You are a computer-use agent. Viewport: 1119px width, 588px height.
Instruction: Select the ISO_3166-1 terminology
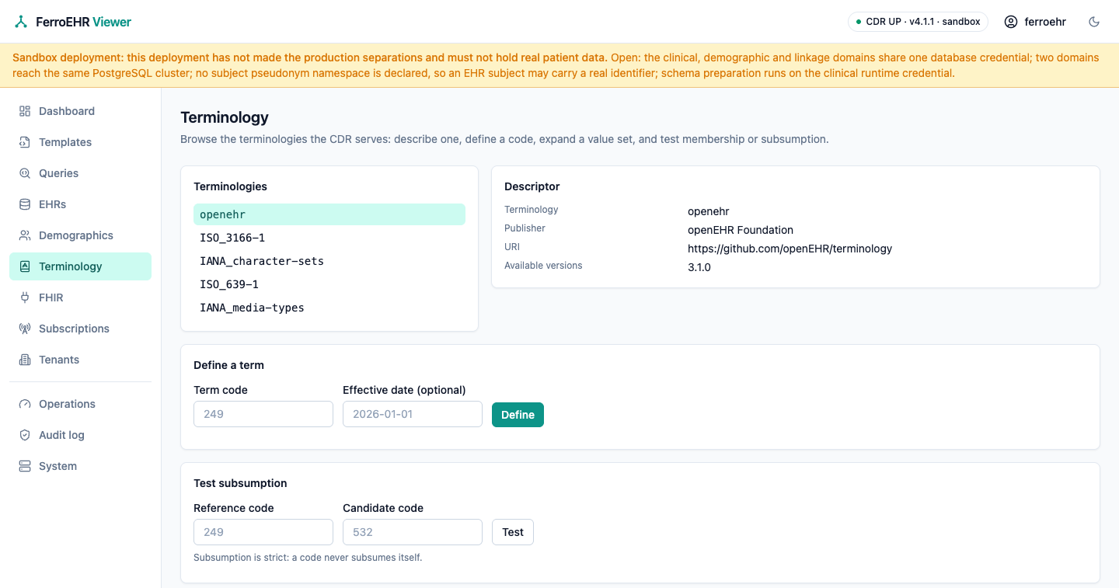point(329,238)
